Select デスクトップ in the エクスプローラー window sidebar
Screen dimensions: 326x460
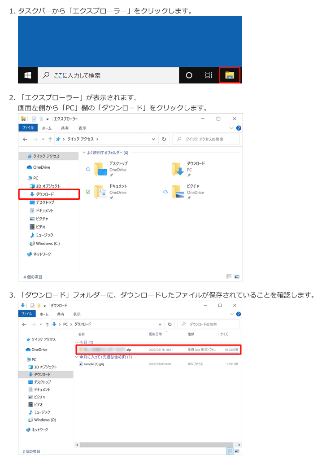pyautogui.click(x=42, y=202)
